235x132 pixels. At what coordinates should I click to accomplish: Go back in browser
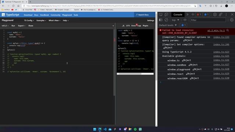coord(3,6)
